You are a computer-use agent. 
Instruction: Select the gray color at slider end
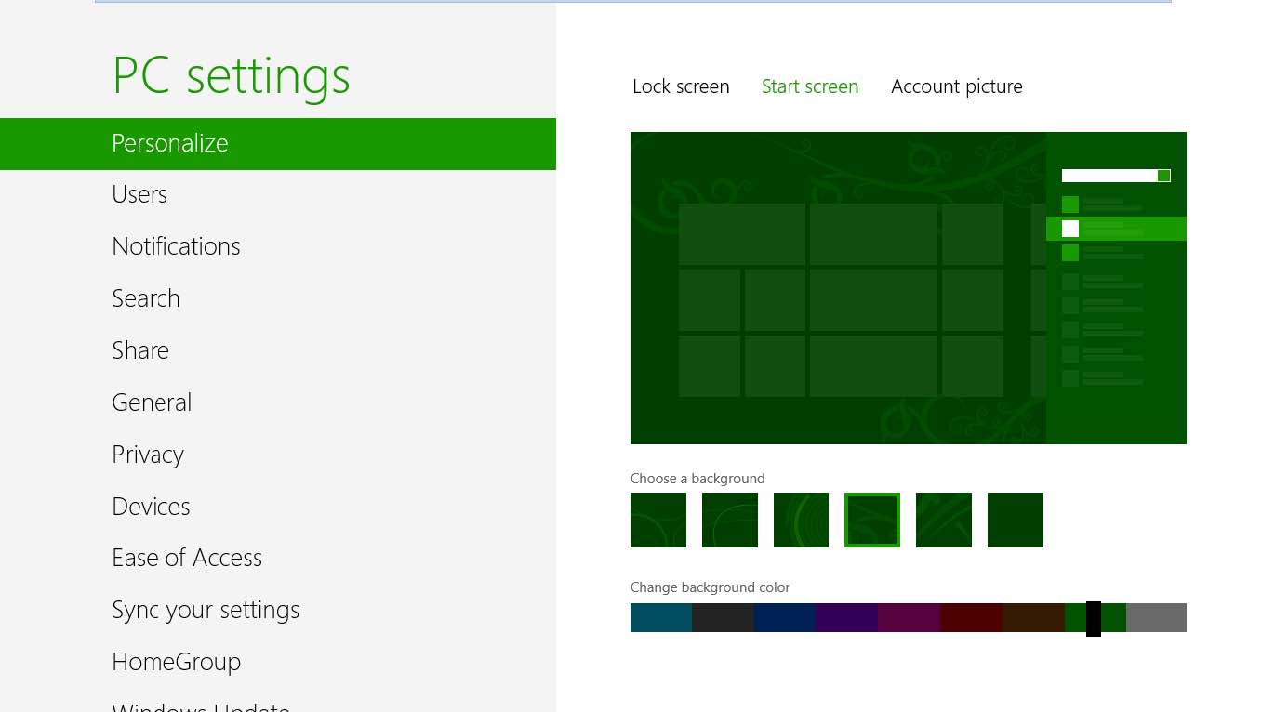(x=1156, y=617)
